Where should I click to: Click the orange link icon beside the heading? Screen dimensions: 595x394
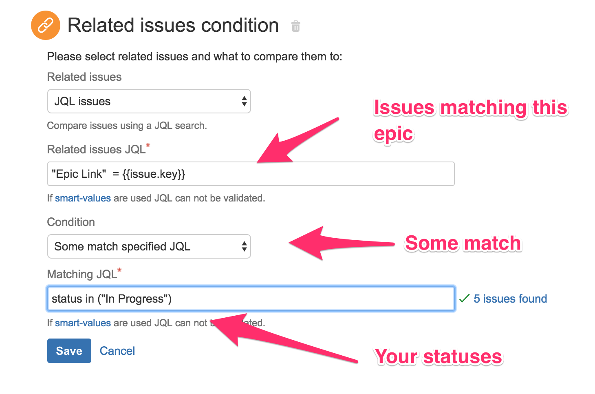pos(46,25)
